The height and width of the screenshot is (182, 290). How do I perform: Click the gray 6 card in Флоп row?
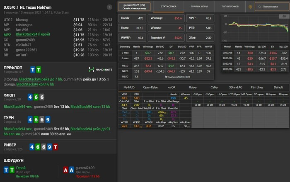coord(42,97)
